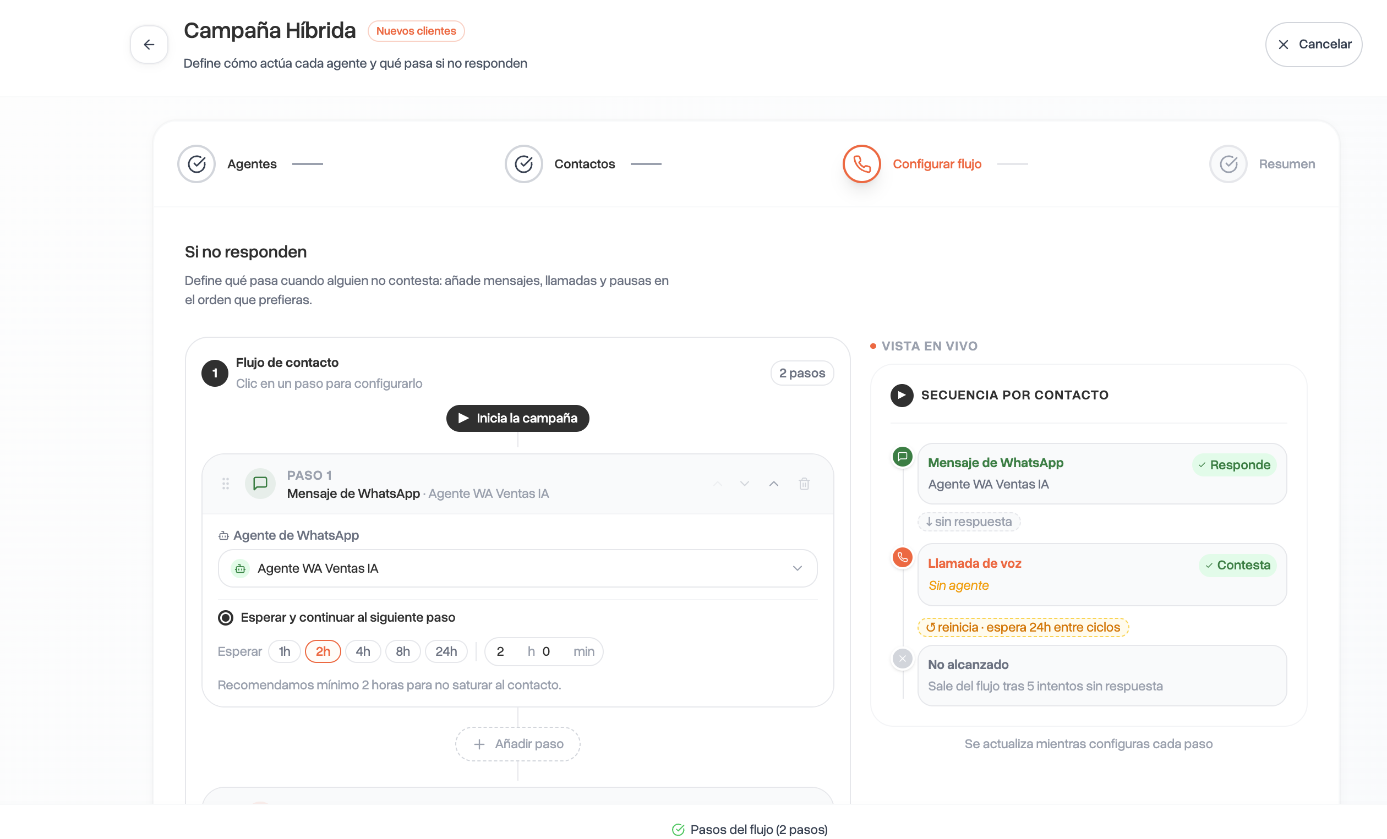Select the Configurar flujo step
The width and height of the screenshot is (1387, 839).
(937, 164)
